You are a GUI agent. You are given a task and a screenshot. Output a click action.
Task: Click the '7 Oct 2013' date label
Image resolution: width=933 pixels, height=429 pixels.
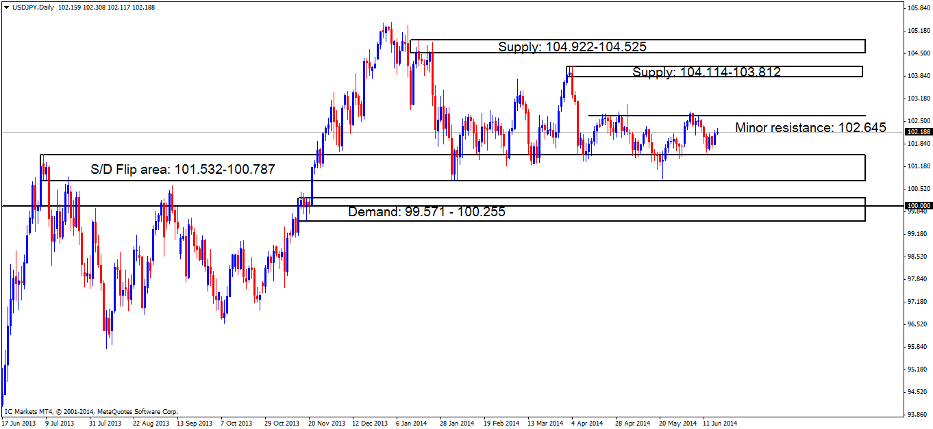[x=236, y=424]
